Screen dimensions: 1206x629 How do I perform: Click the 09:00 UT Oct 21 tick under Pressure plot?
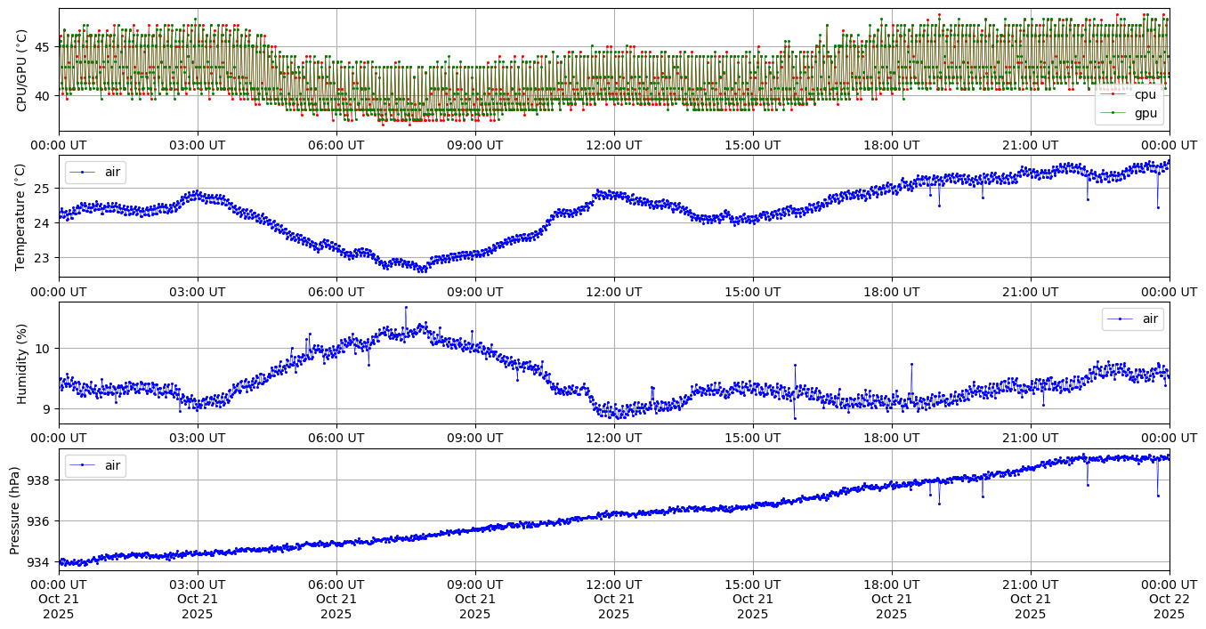click(474, 599)
